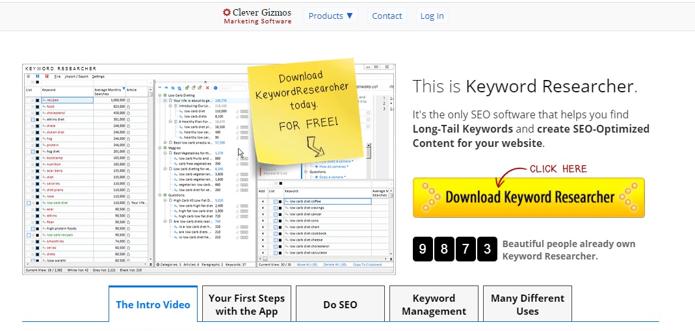Toggle the blue checkbox in atkins diet row

33,120
